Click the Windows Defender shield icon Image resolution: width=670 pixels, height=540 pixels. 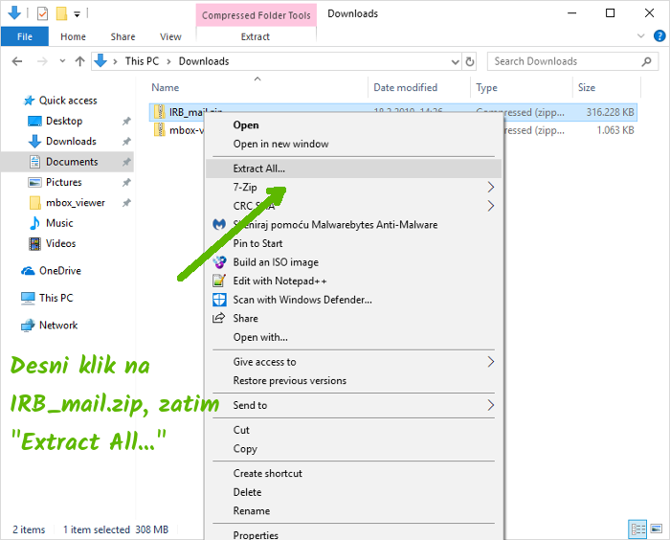pyautogui.click(x=218, y=300)
